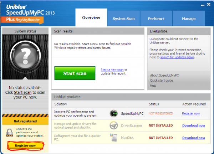Open the Quick start guide link
The width and height of the screenshot is (214, 154).
162,80
